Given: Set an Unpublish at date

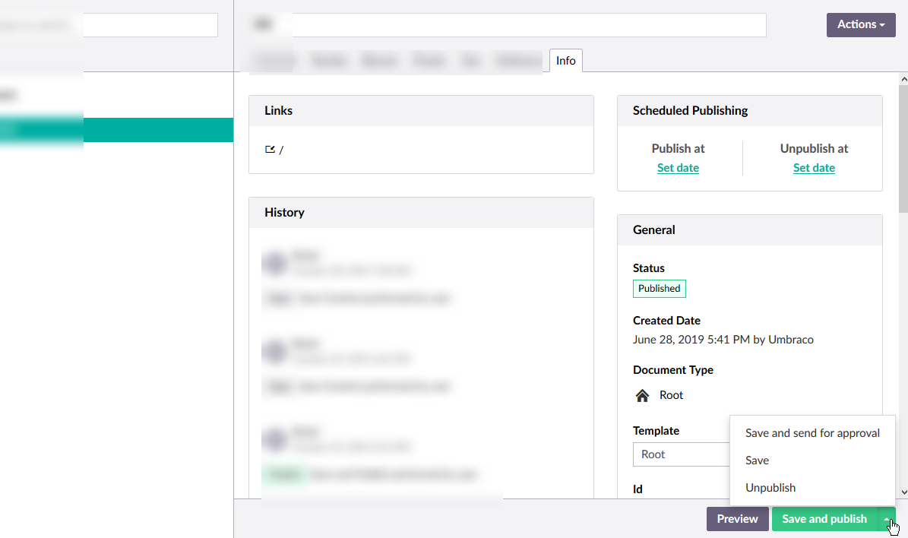Looking at the screenshot, I should (814, 167).
